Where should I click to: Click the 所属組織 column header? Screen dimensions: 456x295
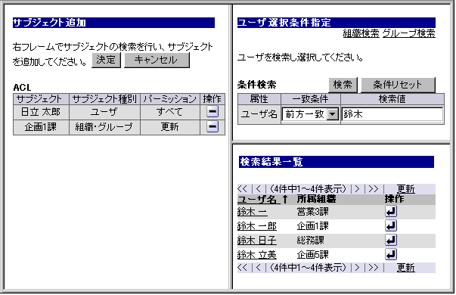316,199
